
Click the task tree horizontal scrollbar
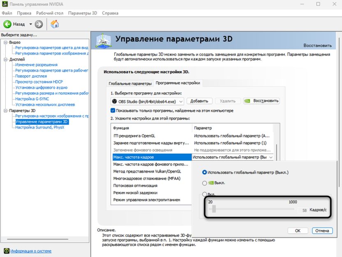[x=38, y=239]
